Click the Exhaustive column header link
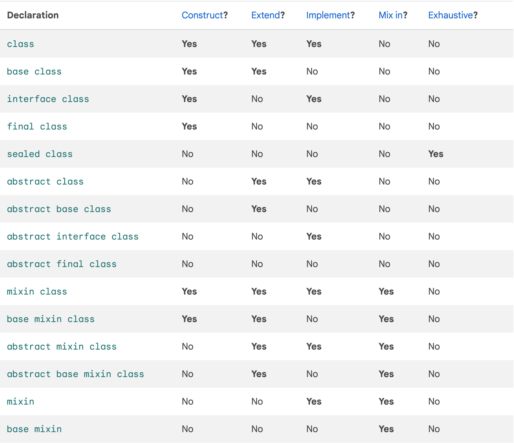The image size is (514, 443). pos(450,15)
